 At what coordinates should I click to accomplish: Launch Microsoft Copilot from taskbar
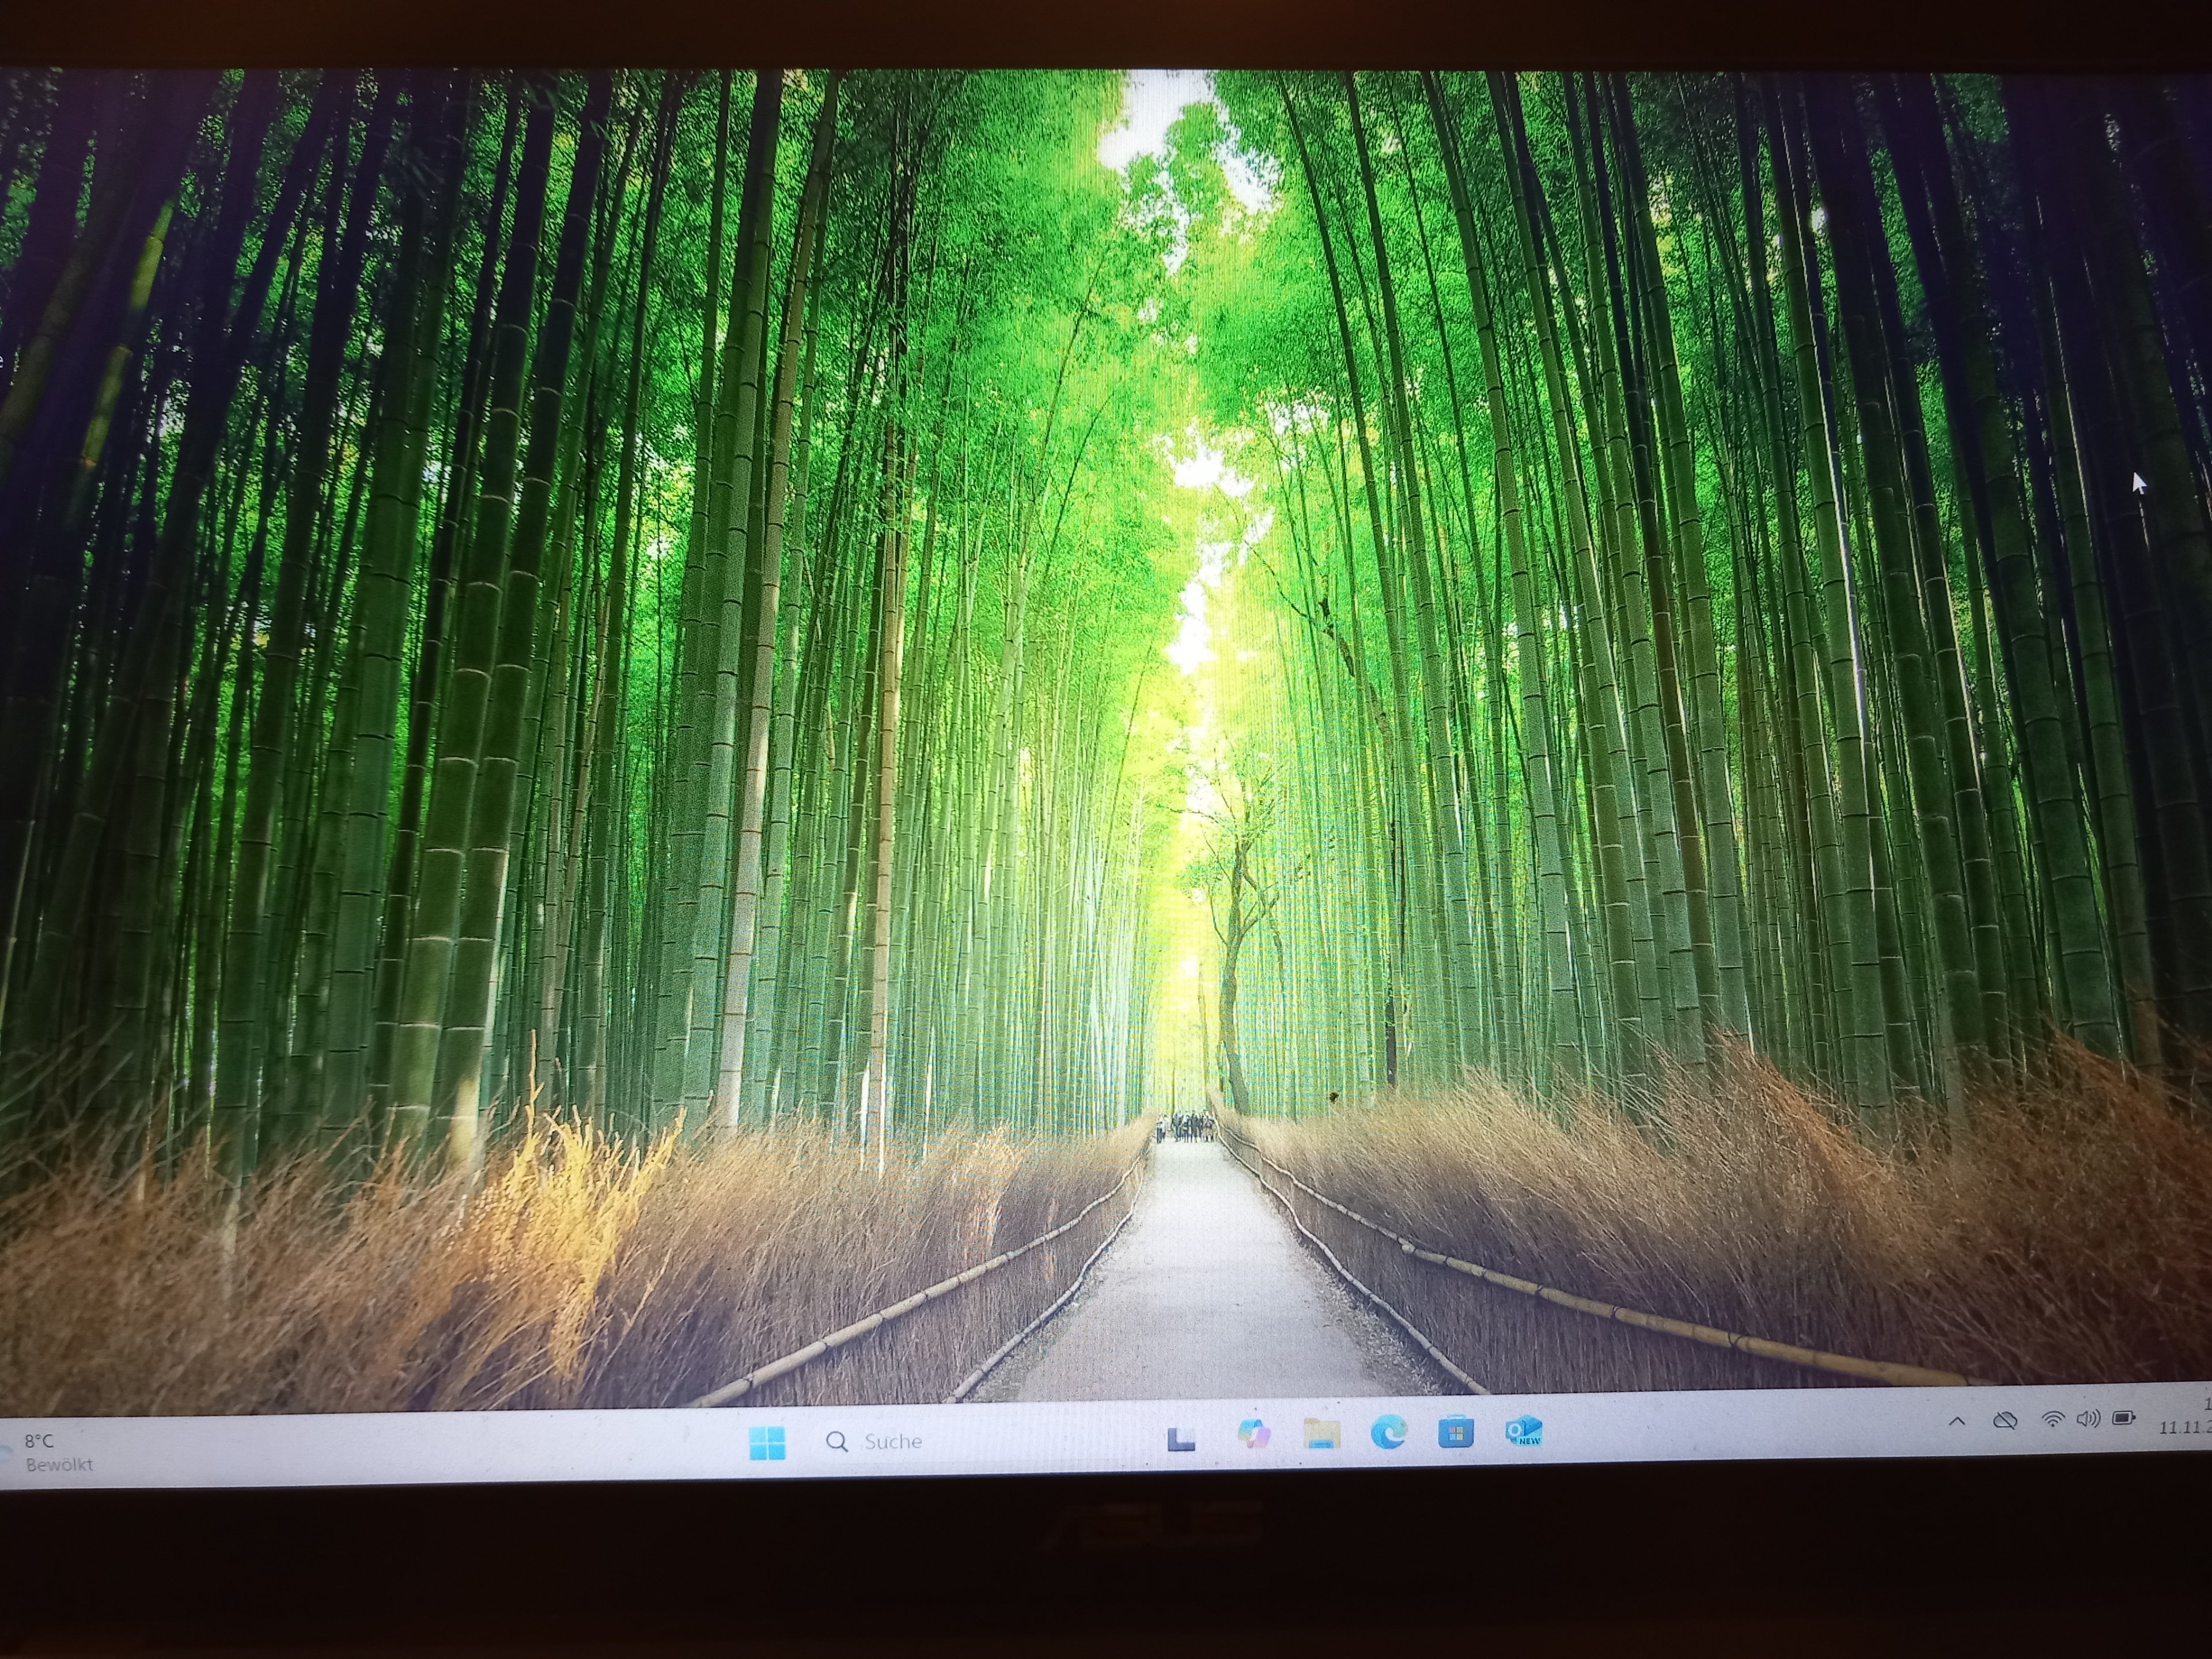click(1253, 1435)
